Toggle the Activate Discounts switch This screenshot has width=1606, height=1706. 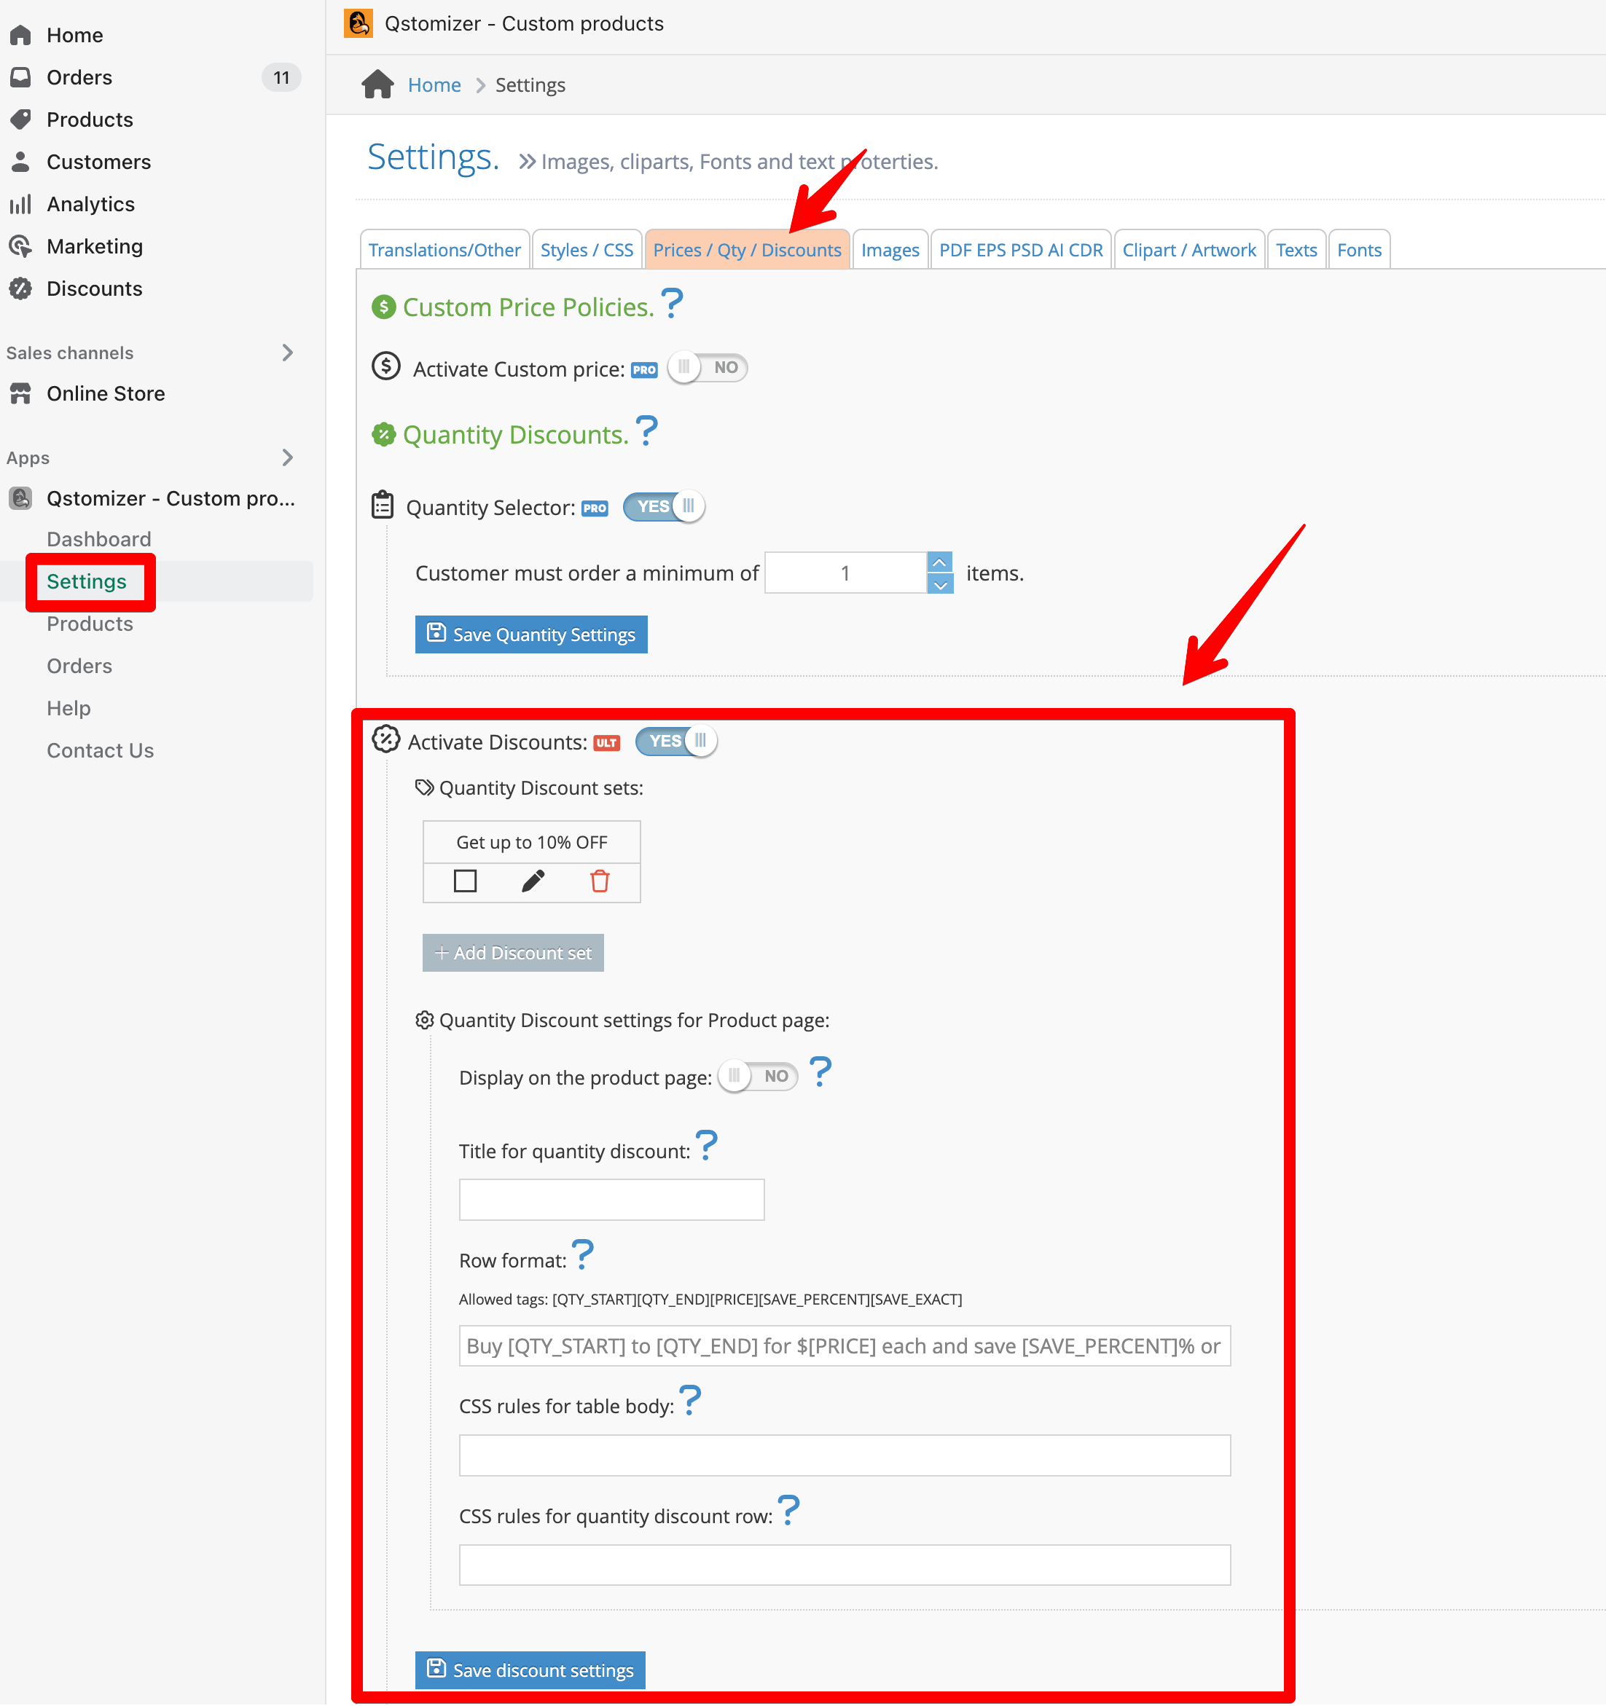click(x=676, y=741)
